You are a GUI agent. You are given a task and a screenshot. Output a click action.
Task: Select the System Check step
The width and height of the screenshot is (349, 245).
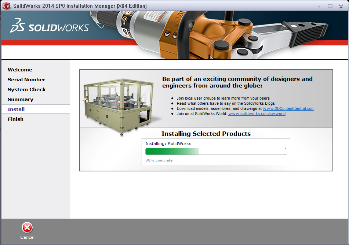27,89
